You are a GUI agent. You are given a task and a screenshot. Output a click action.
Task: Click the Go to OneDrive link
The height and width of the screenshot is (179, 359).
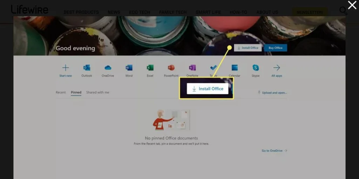(x=274, y=151)
